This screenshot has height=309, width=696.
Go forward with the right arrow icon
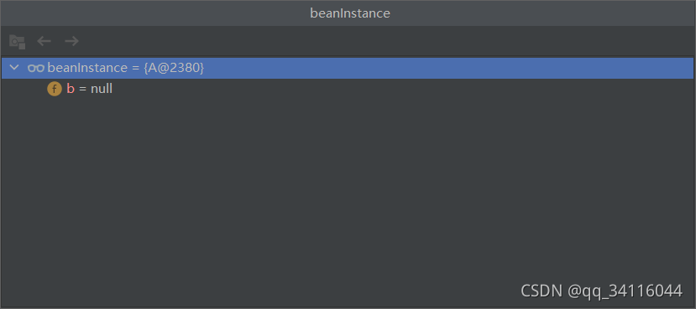click(x=71, y=41)
